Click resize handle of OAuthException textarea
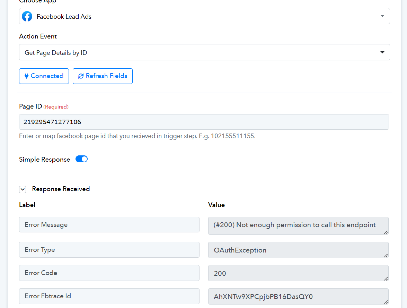 click(x=386, y=255)
